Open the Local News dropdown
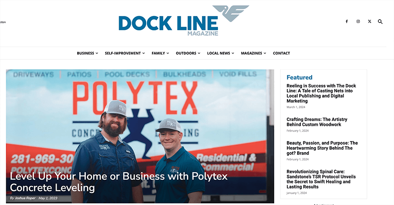 [x=220, y=53]
